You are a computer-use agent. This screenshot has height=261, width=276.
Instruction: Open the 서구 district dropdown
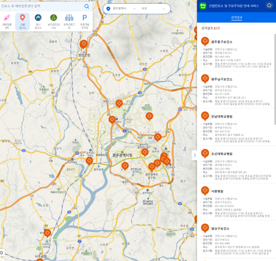(153, 9)
